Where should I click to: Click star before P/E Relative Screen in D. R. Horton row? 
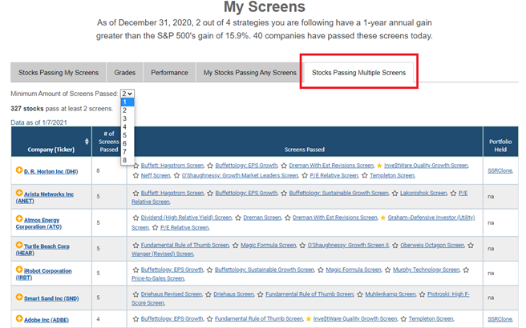pyautogui.click(x=305, y=175)
